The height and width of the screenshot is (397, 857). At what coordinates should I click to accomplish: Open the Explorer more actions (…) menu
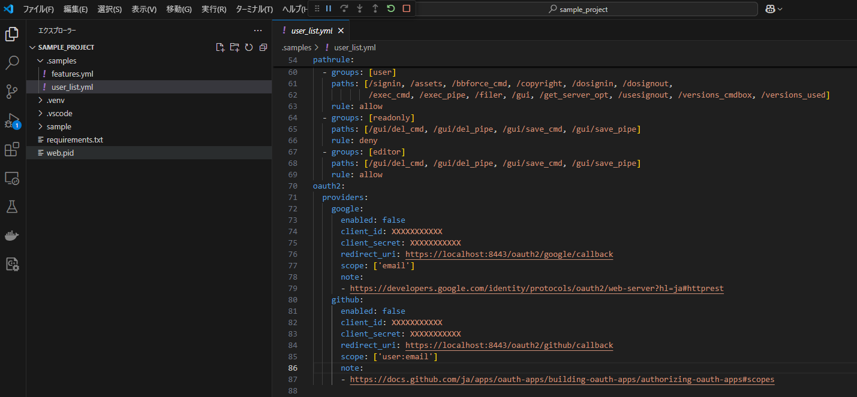point(258,31)
